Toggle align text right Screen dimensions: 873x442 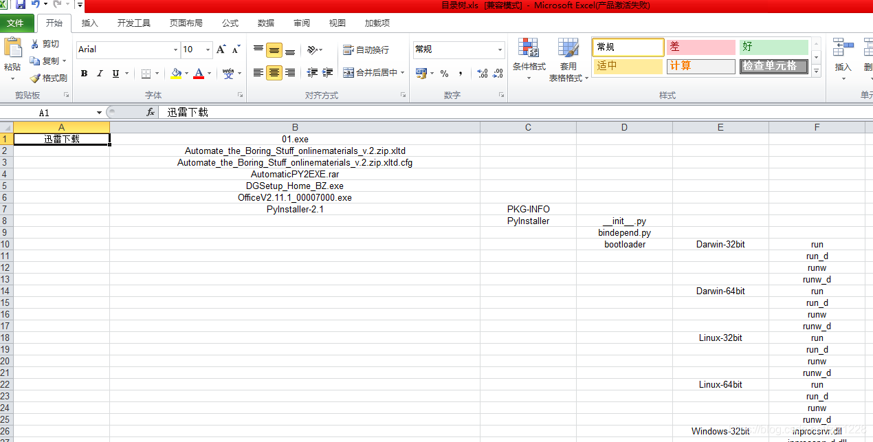point(290,73)
